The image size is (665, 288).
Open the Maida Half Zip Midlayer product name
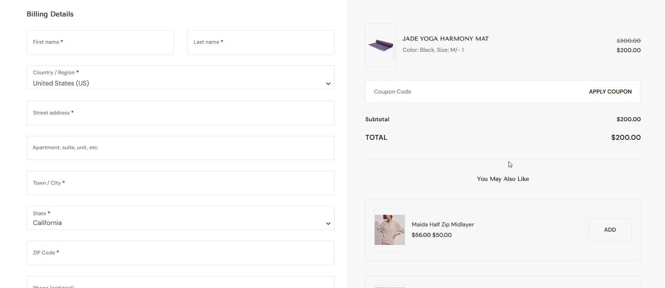[x=443, y=225]
